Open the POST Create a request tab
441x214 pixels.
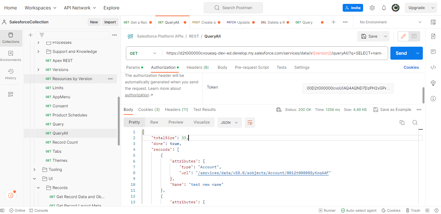[206, 22]
